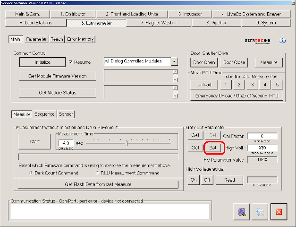Image resolution: width=296 pixels, height=227 pixels.
Task: Select the RLU Measurement Command option
Action: tap(96, 173)
